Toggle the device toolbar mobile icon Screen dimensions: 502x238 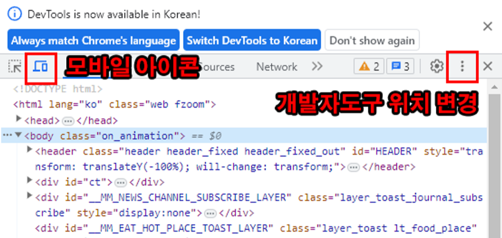click(x=41, y=66)
